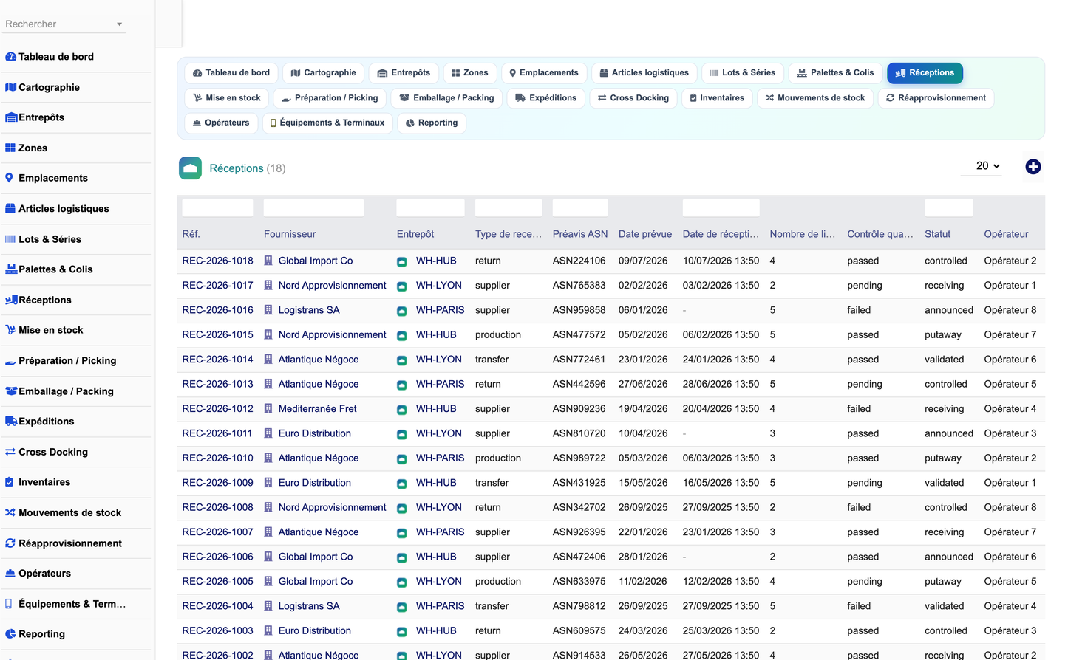Viewport: 1068px width, 660px height.
Task: Click the Entrepôts warehouse icon in sidebar
Action: [10, 117]
